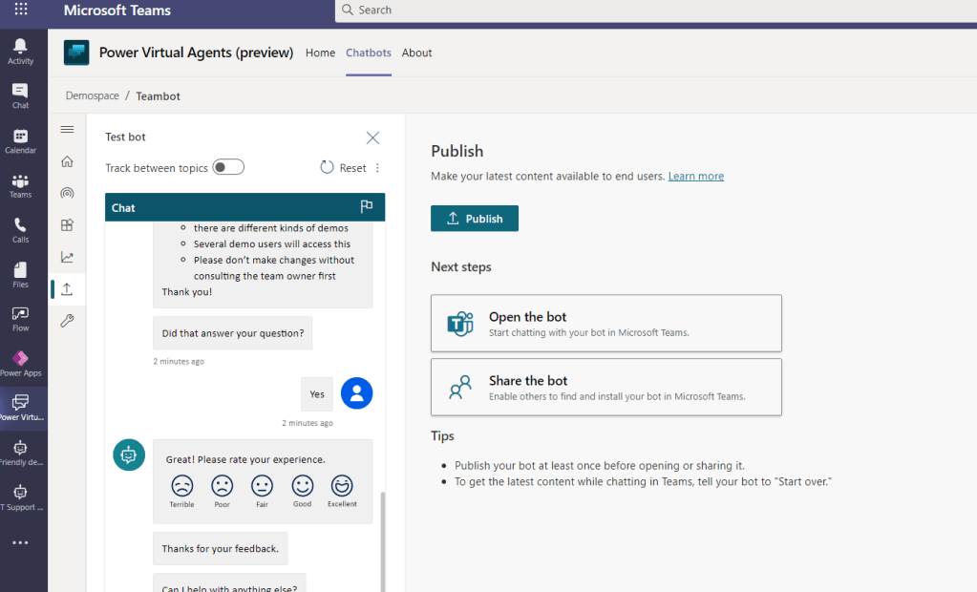Image resolution: width=977 pixels, height=592 pixels.
Task: Open Calendar in the Teams sidebar
Action: pyautogui.click(x=20, y=140)
